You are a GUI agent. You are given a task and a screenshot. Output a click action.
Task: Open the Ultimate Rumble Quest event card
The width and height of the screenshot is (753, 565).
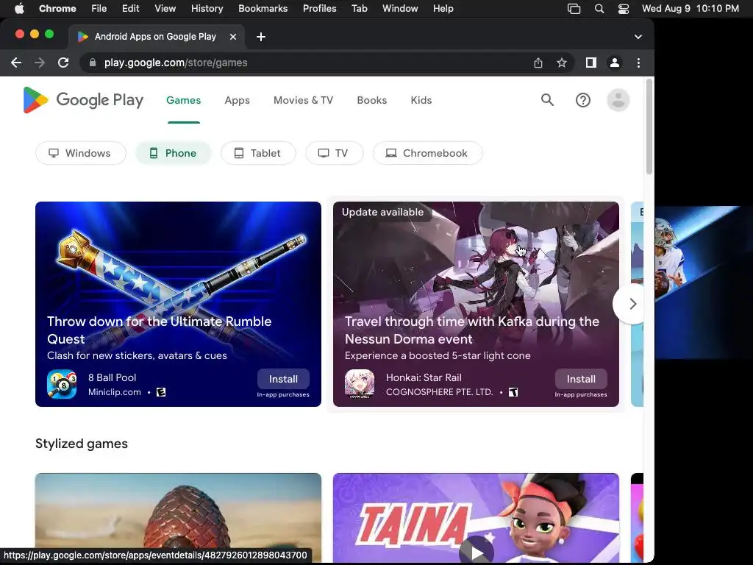(178, 304)
